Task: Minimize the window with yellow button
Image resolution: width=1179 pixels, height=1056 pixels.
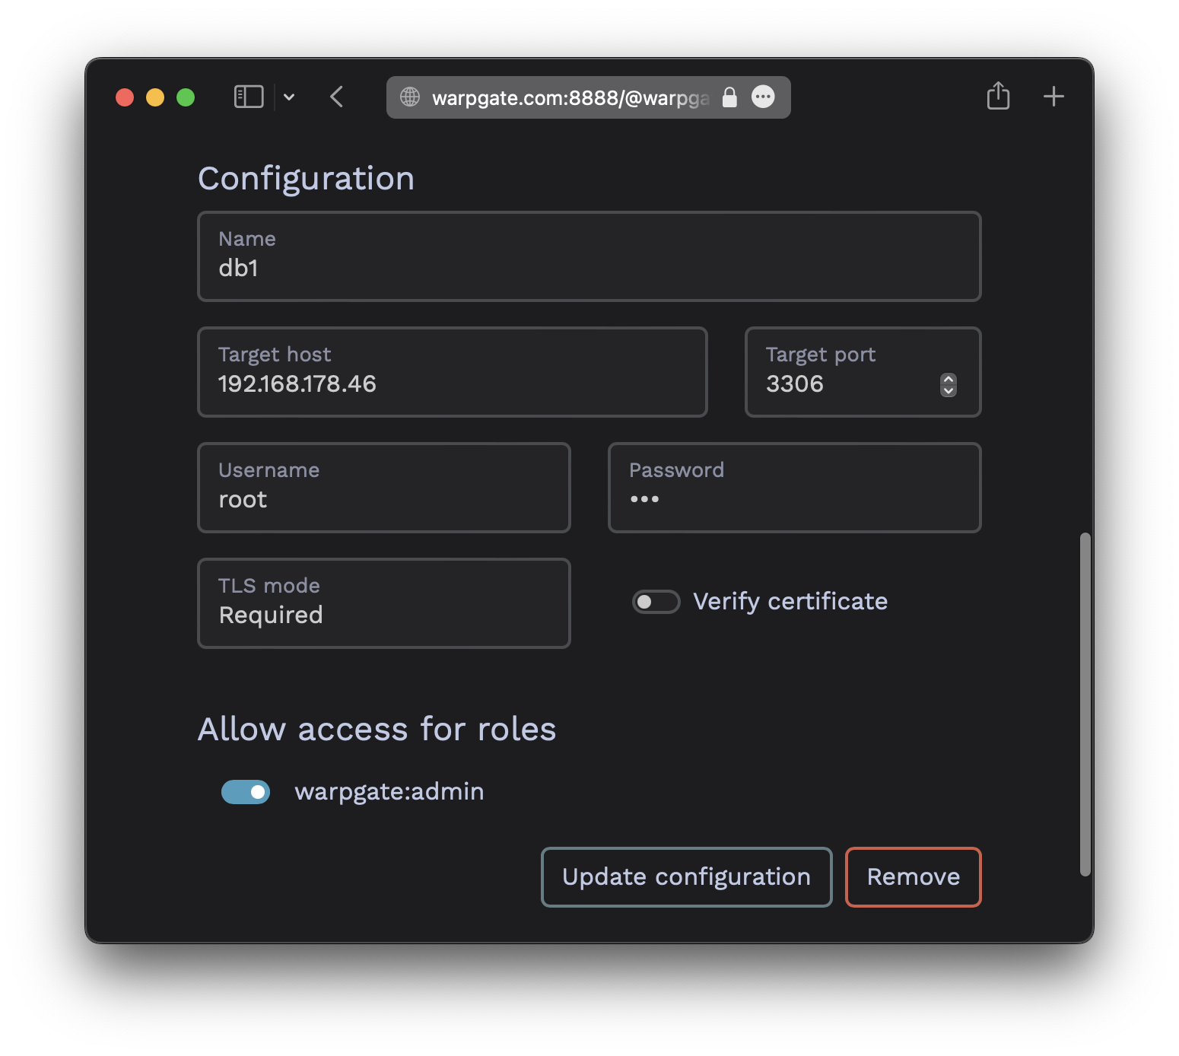Action: (155, 97)
